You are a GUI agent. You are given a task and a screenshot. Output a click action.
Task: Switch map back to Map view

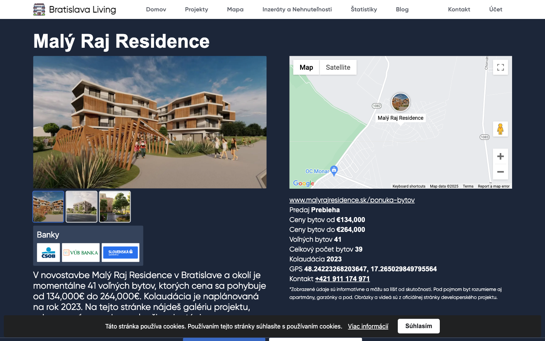coord(306,67)
